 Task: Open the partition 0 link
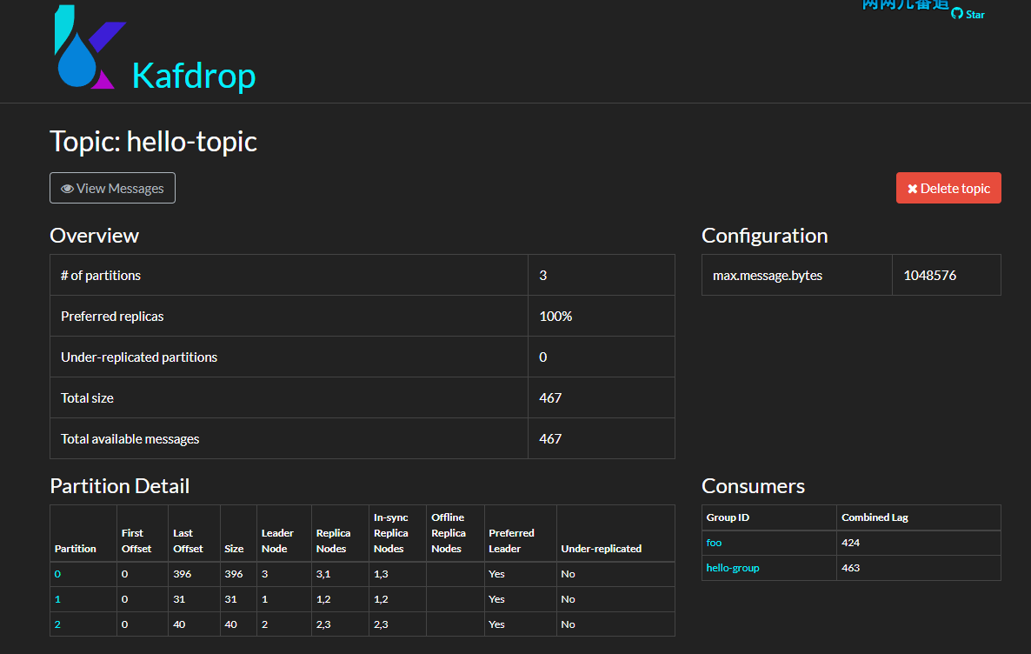click(58, 574)
